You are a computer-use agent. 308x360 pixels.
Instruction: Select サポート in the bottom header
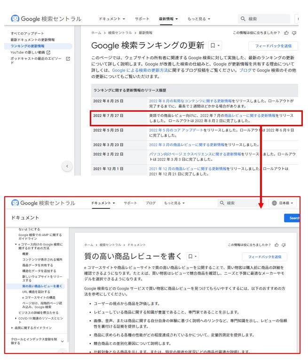[130, 203]
